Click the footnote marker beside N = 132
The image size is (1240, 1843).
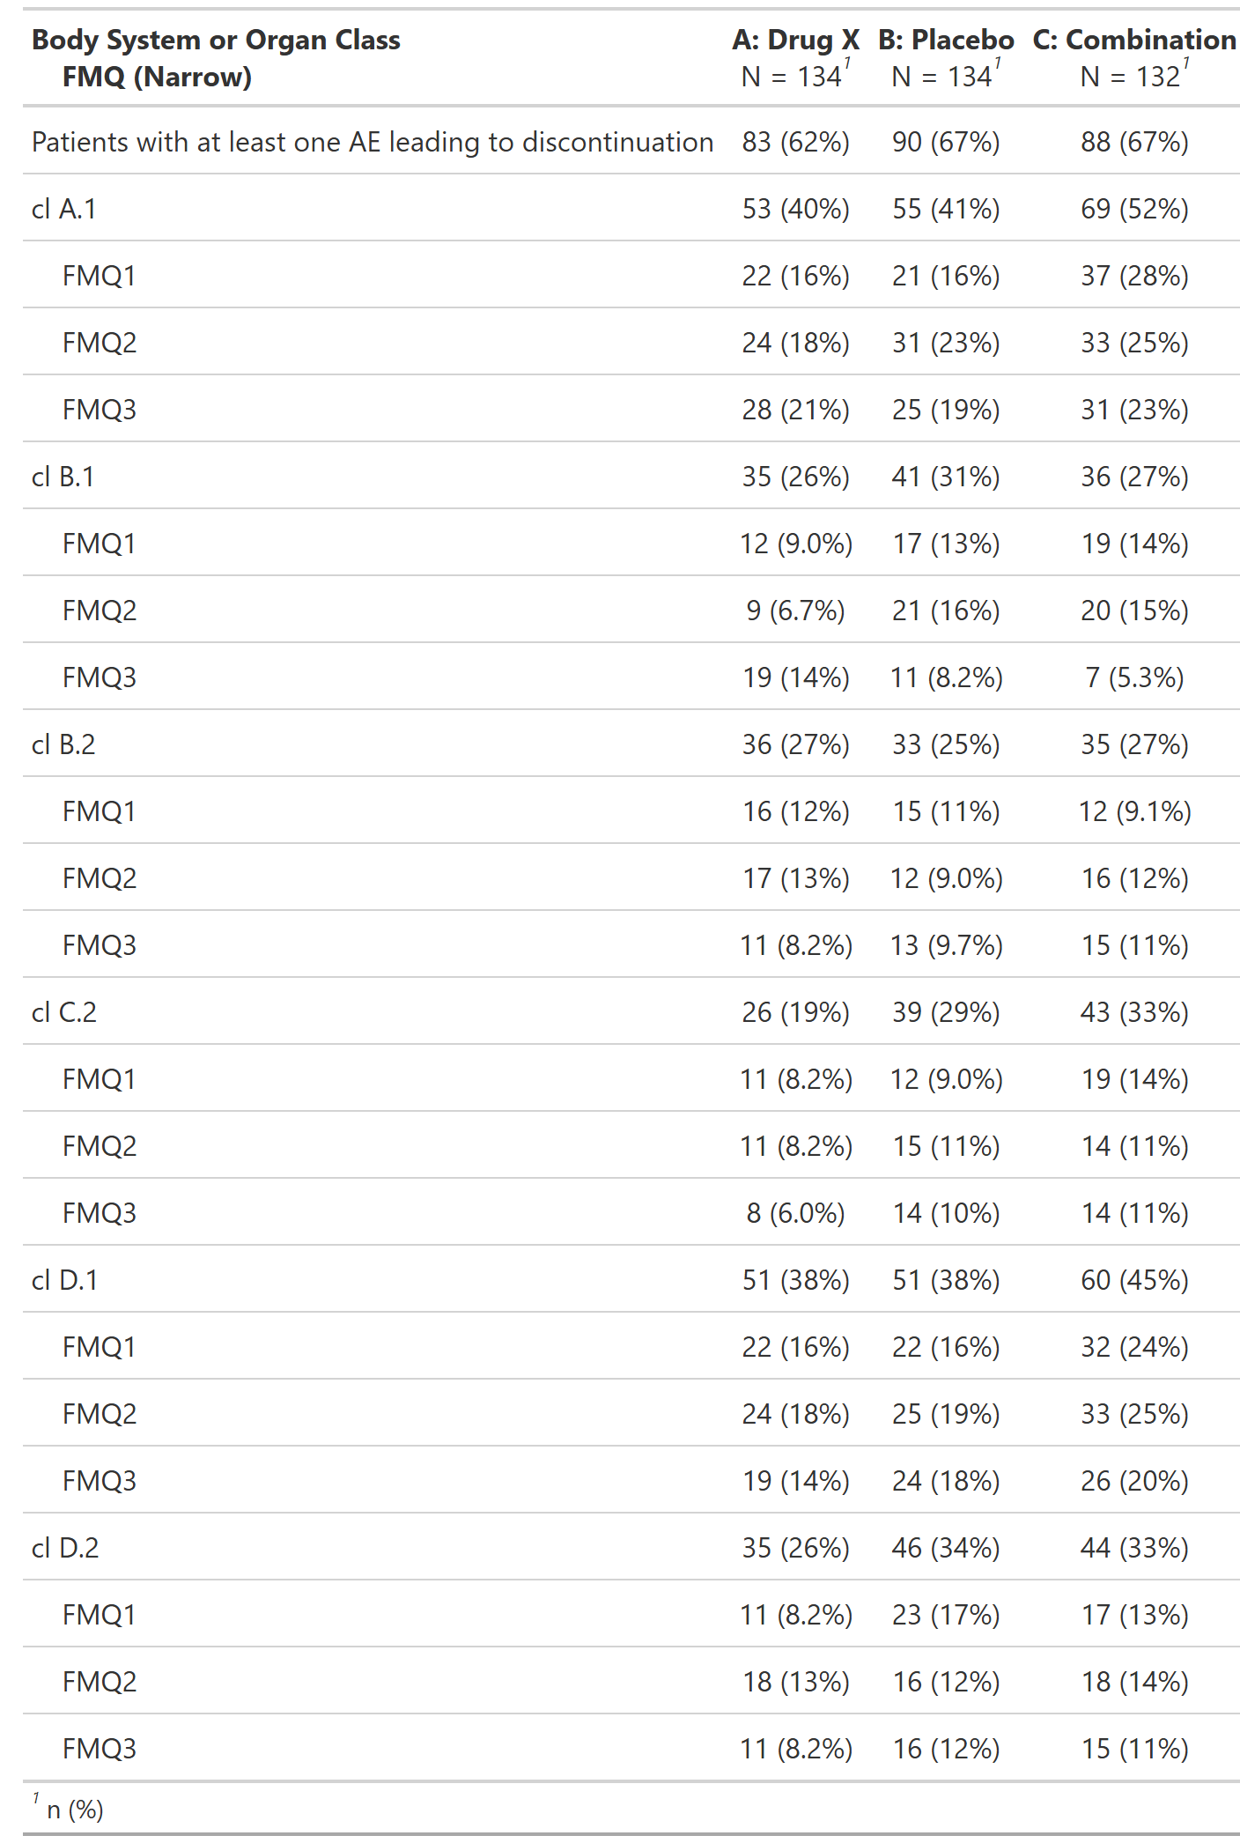coord(1186,63)
